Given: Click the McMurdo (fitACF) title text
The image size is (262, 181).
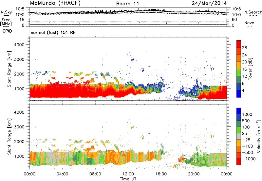Looking at the screenshot, I should (55, 3).
